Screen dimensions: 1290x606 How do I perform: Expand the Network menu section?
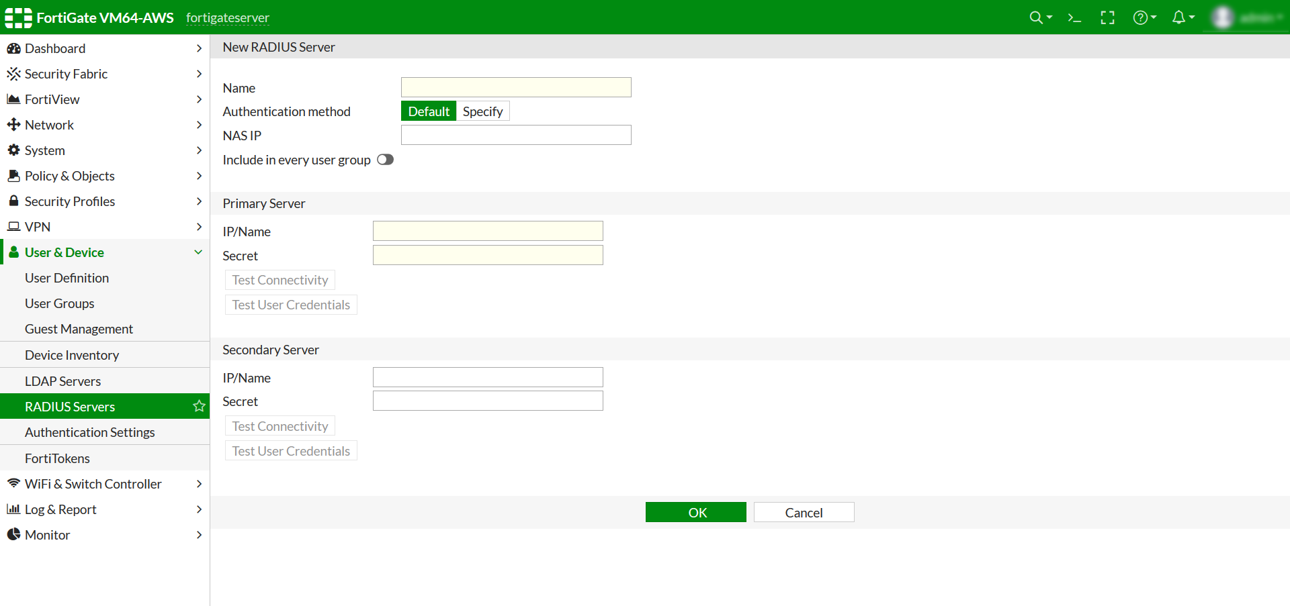click(49, 125)
